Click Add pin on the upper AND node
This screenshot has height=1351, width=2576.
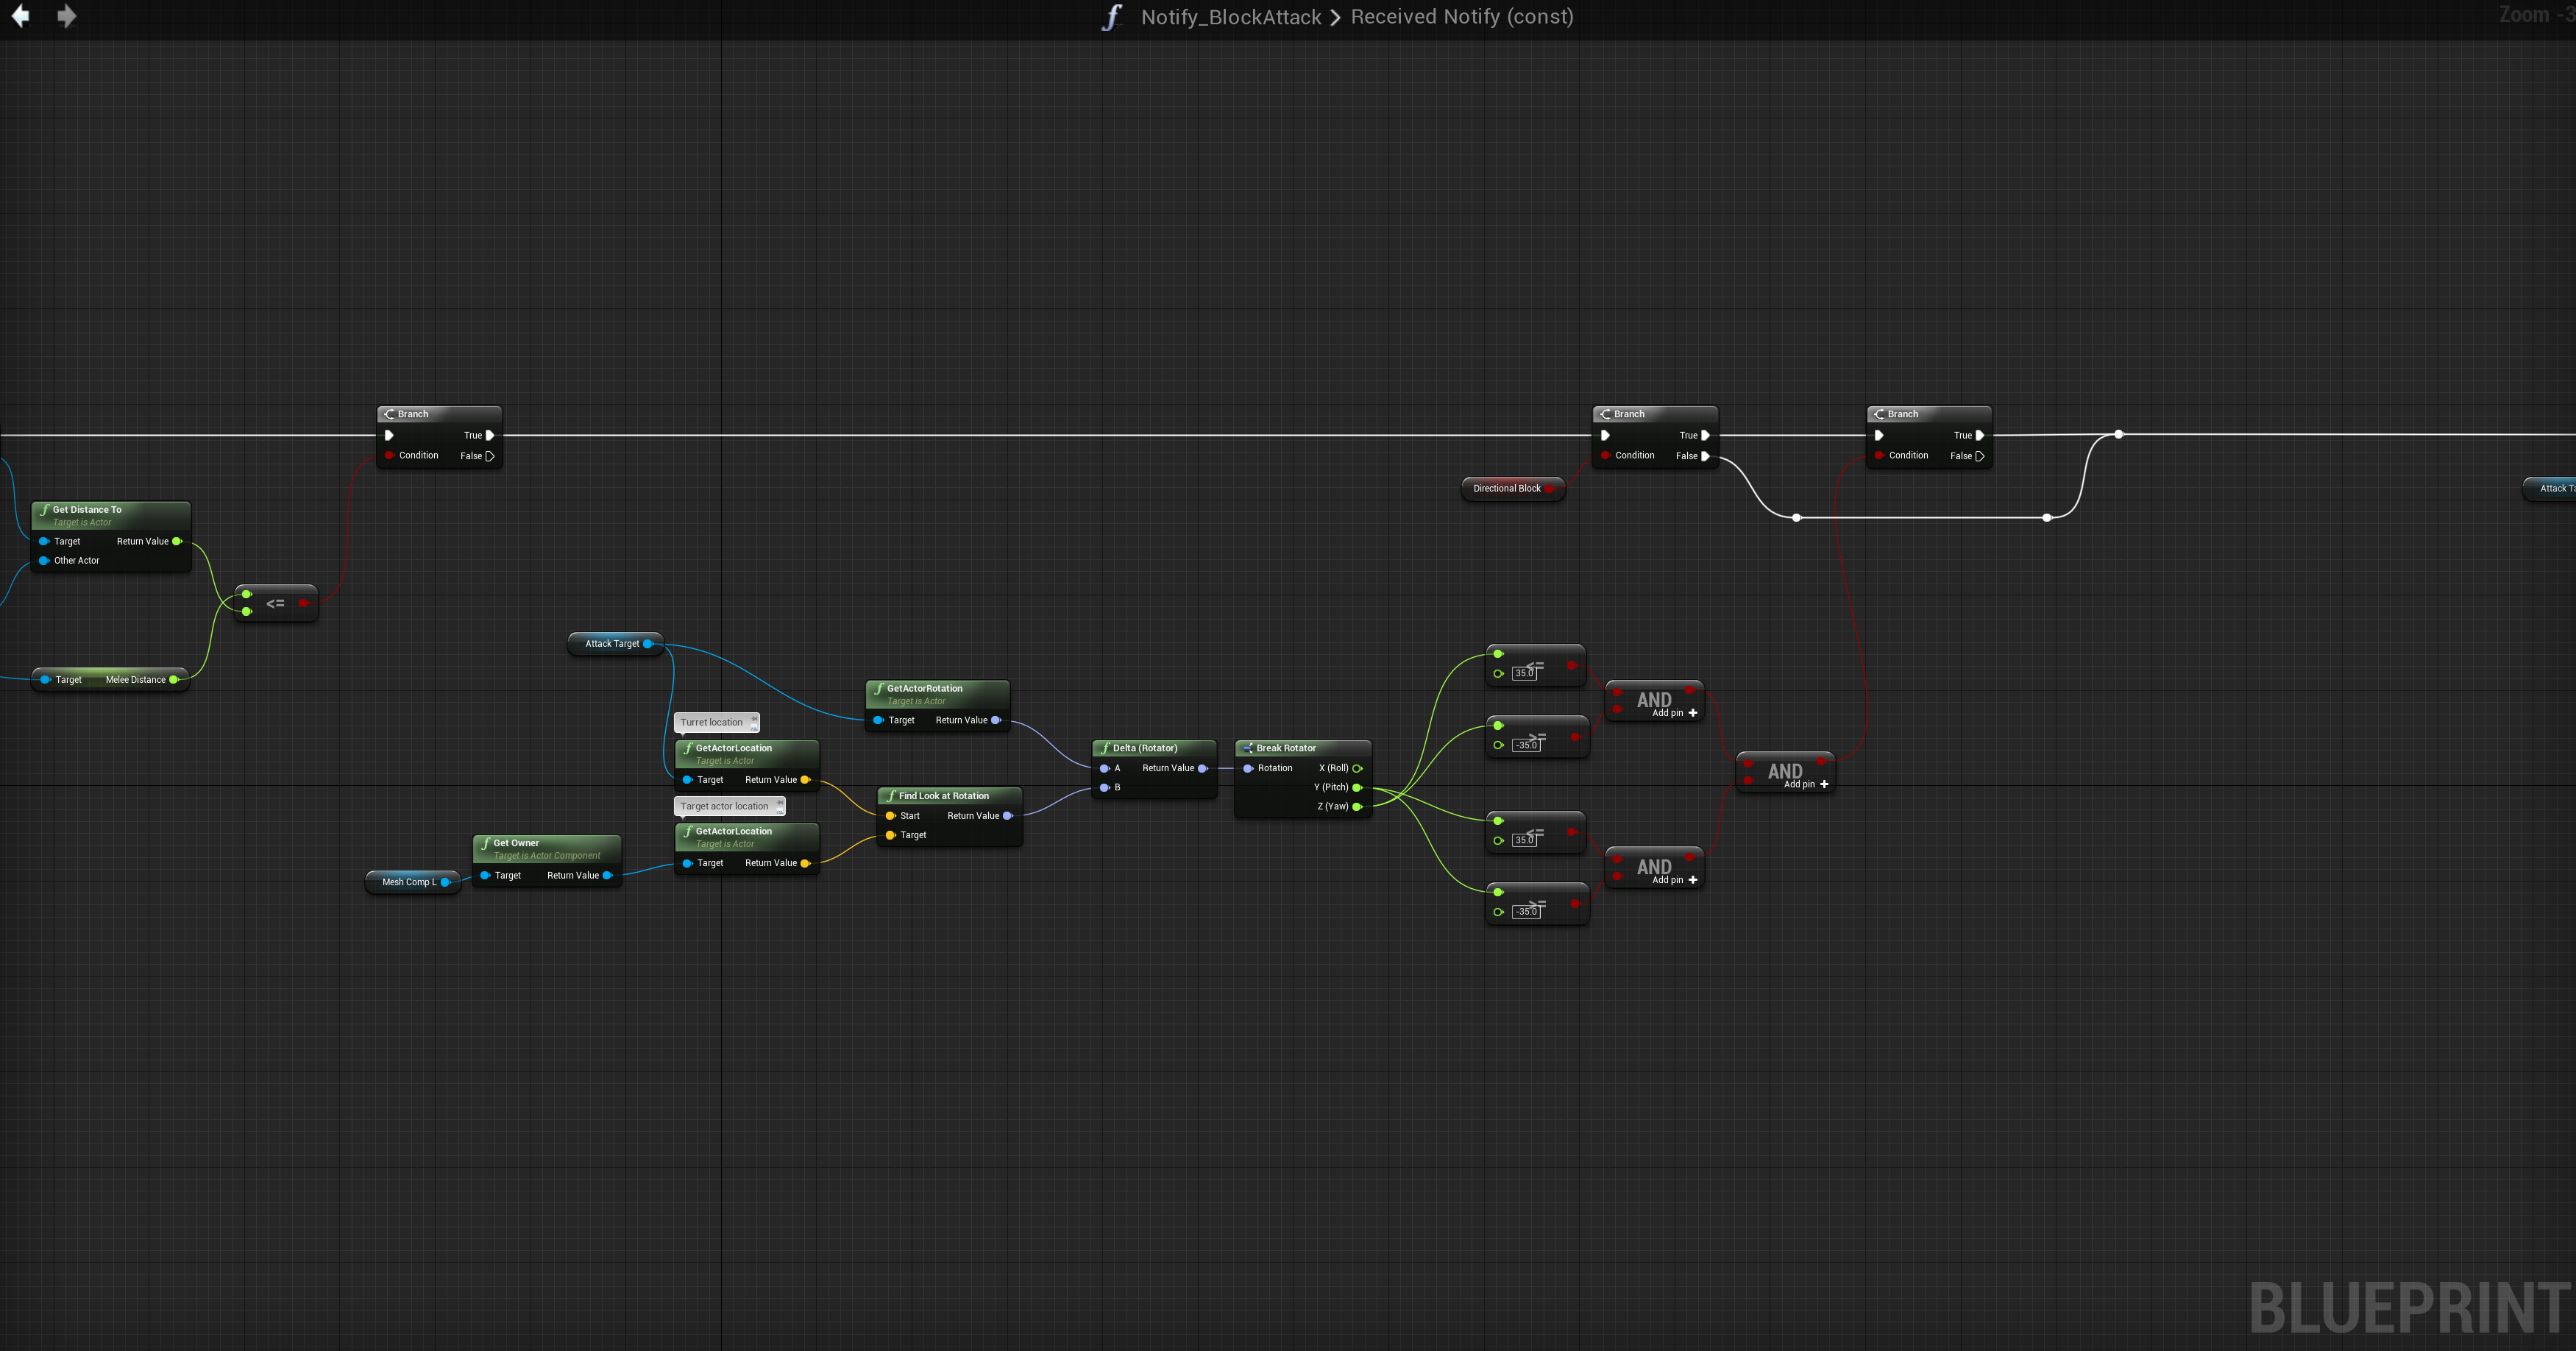click(1674, 713)
